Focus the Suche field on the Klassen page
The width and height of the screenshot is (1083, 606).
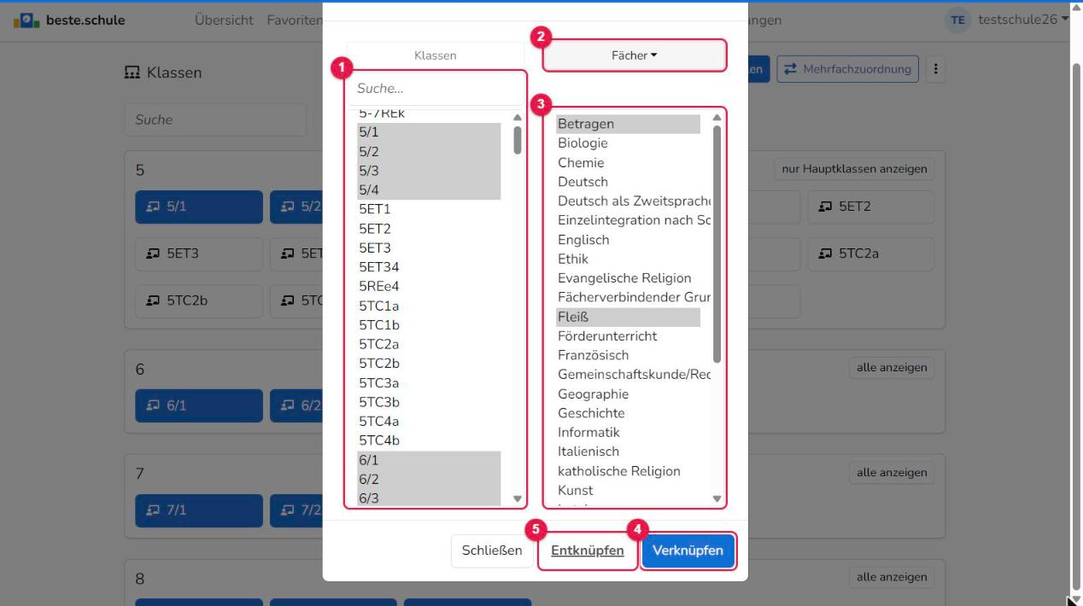point(215,119)
